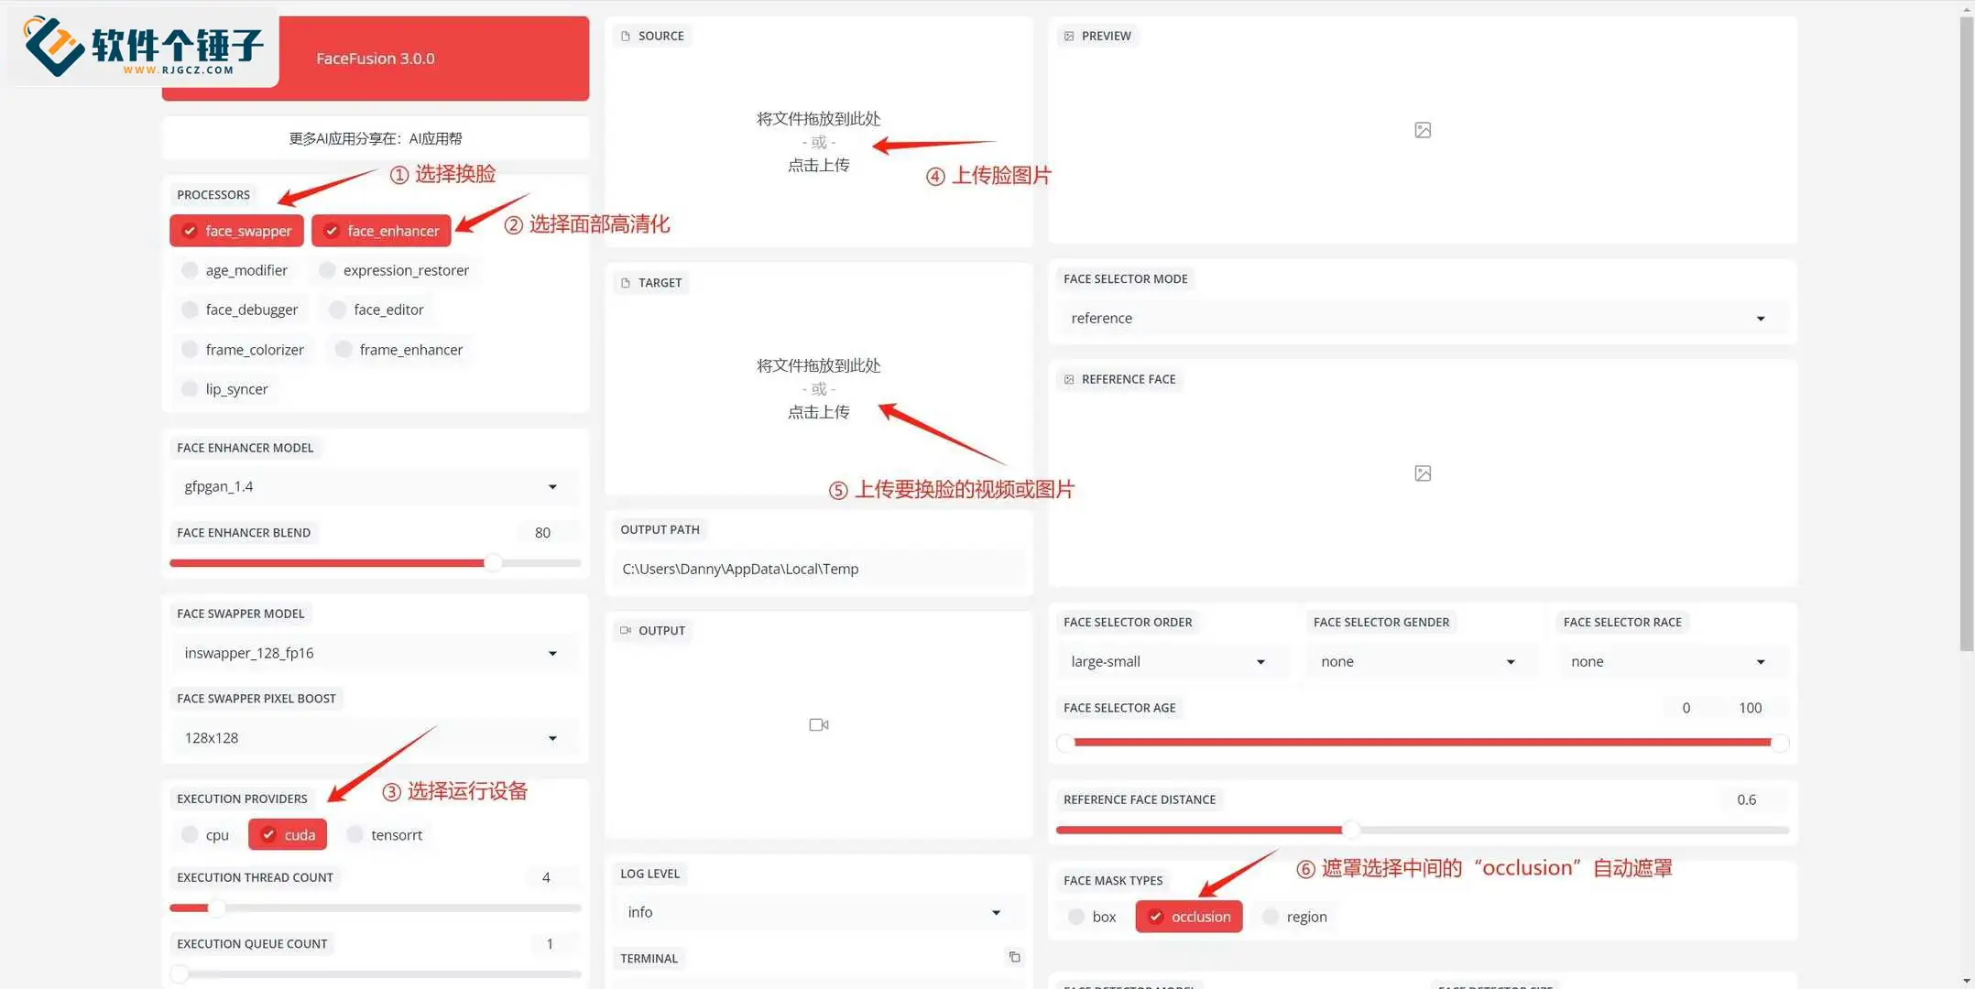Adjust the Execution Thread Count slider
The height and width of the screenshot is (989, 1975).
click(375, 907)
